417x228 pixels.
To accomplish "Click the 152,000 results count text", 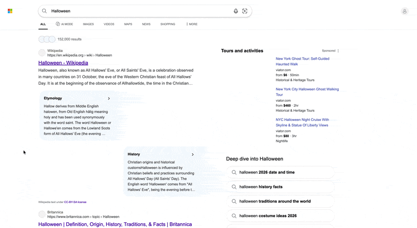I will pos(69,39).
